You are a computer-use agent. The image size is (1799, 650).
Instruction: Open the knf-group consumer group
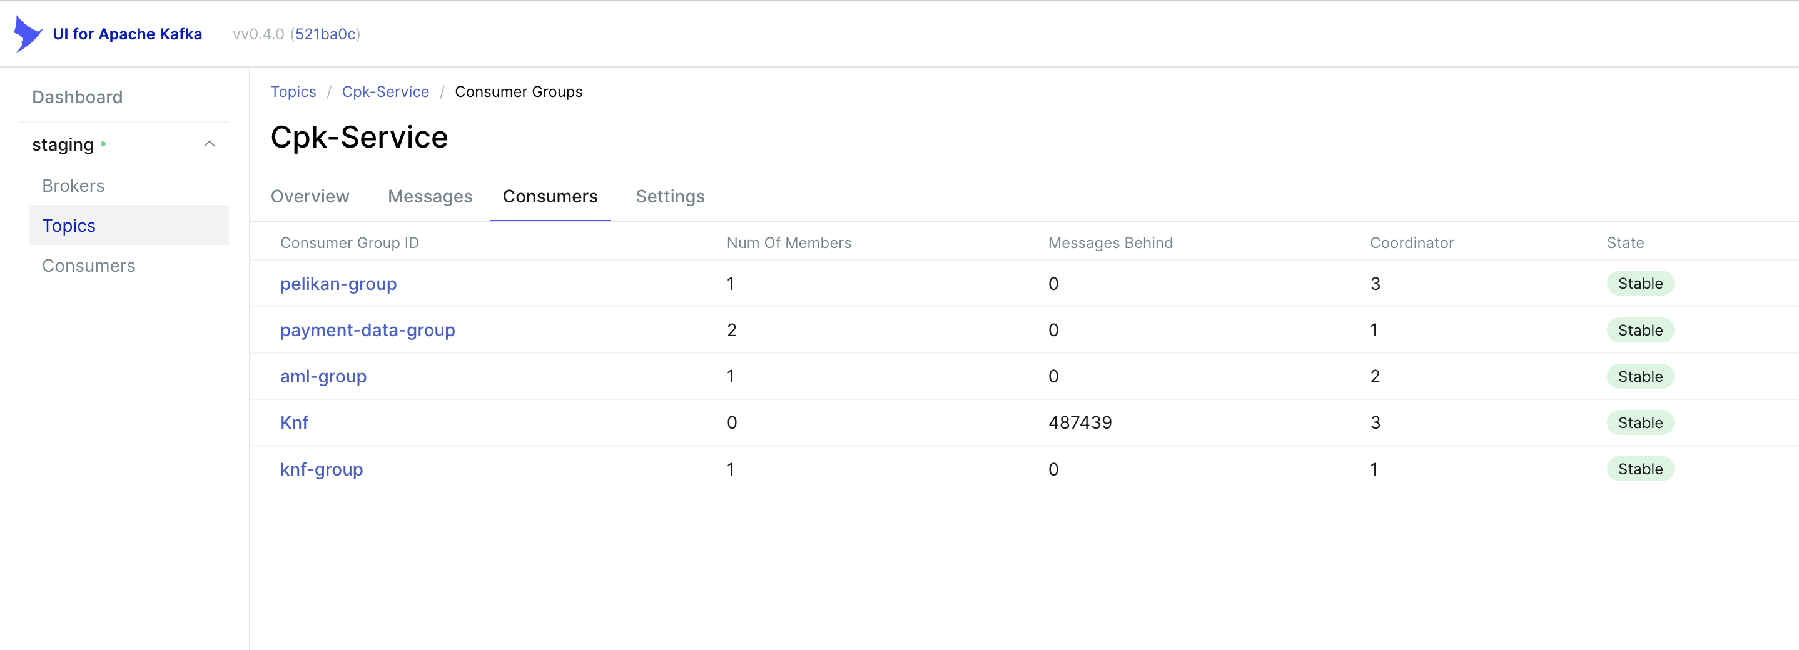pos(322,469)
